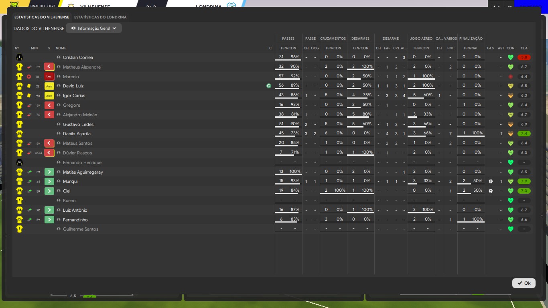Click the 6.9 rating for Gustavo Ledes
Viewport: 548px width, 308px height.
(524, 124)
